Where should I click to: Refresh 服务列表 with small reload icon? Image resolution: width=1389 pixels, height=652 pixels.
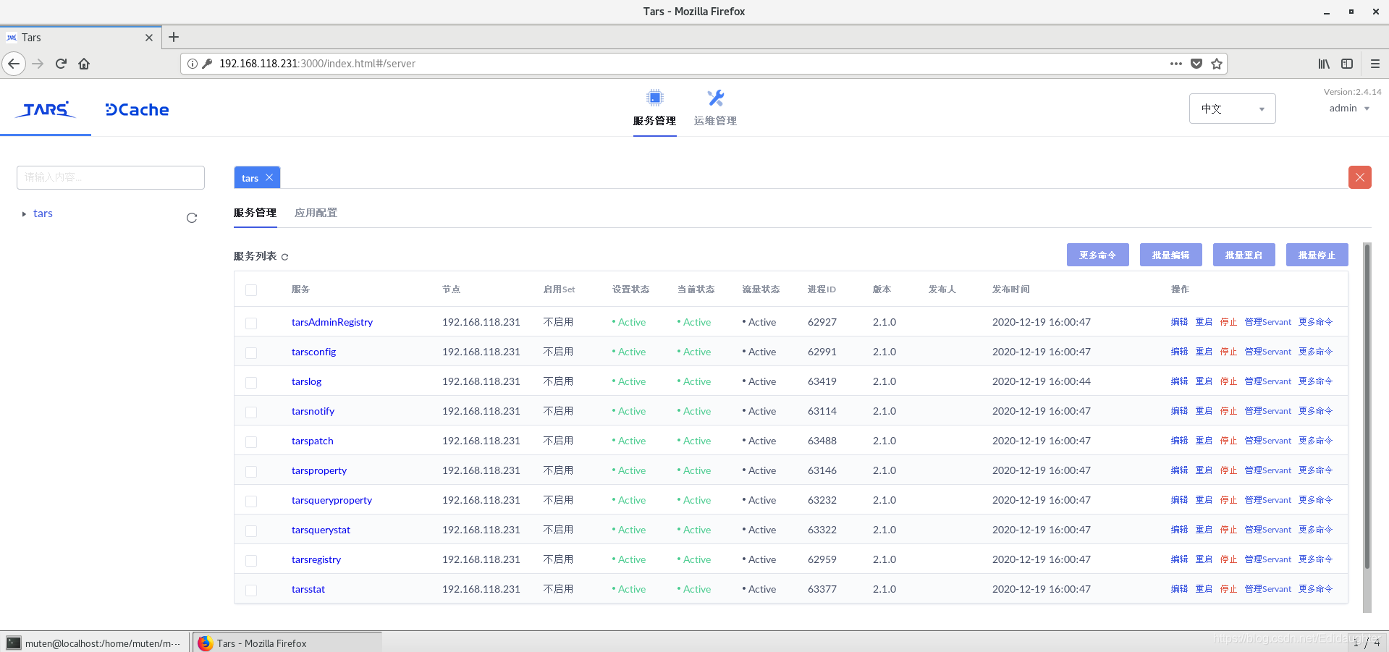click(x=284, y=257)
